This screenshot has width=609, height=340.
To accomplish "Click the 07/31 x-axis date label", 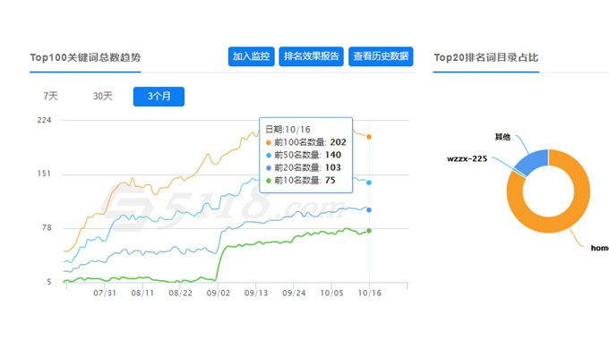I will [x=105, y=293].
